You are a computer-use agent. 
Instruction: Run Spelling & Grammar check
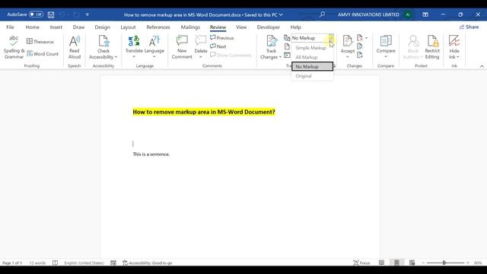click(14, 47)
